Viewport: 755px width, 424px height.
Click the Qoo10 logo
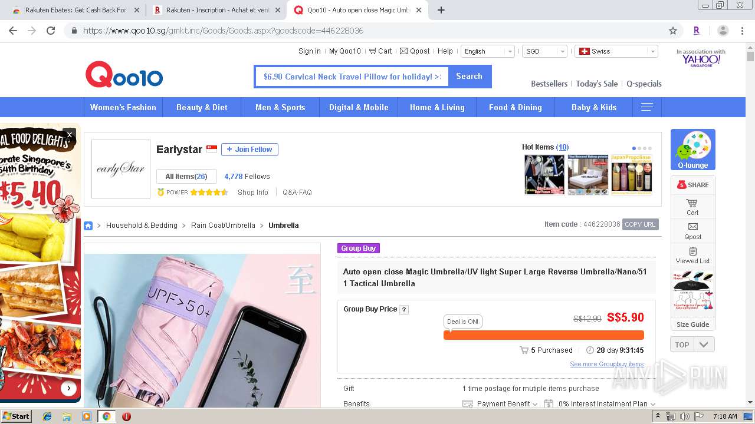(124, 75)
